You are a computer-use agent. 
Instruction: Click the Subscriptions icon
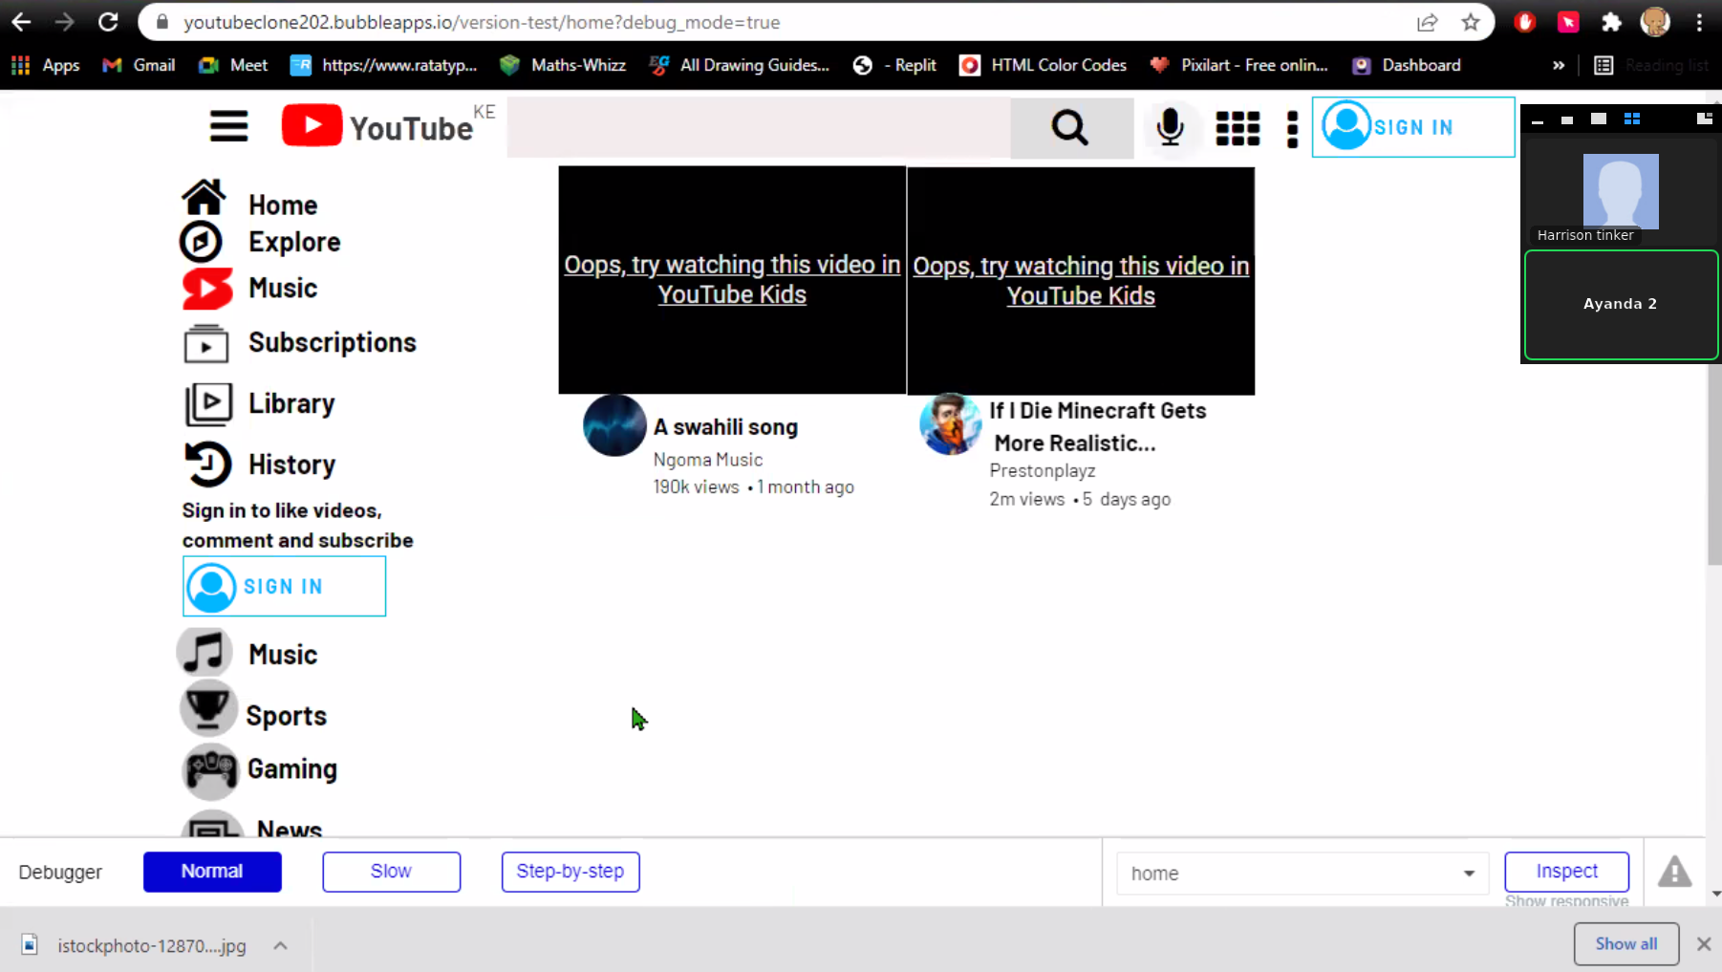click(x=206, y=344)
